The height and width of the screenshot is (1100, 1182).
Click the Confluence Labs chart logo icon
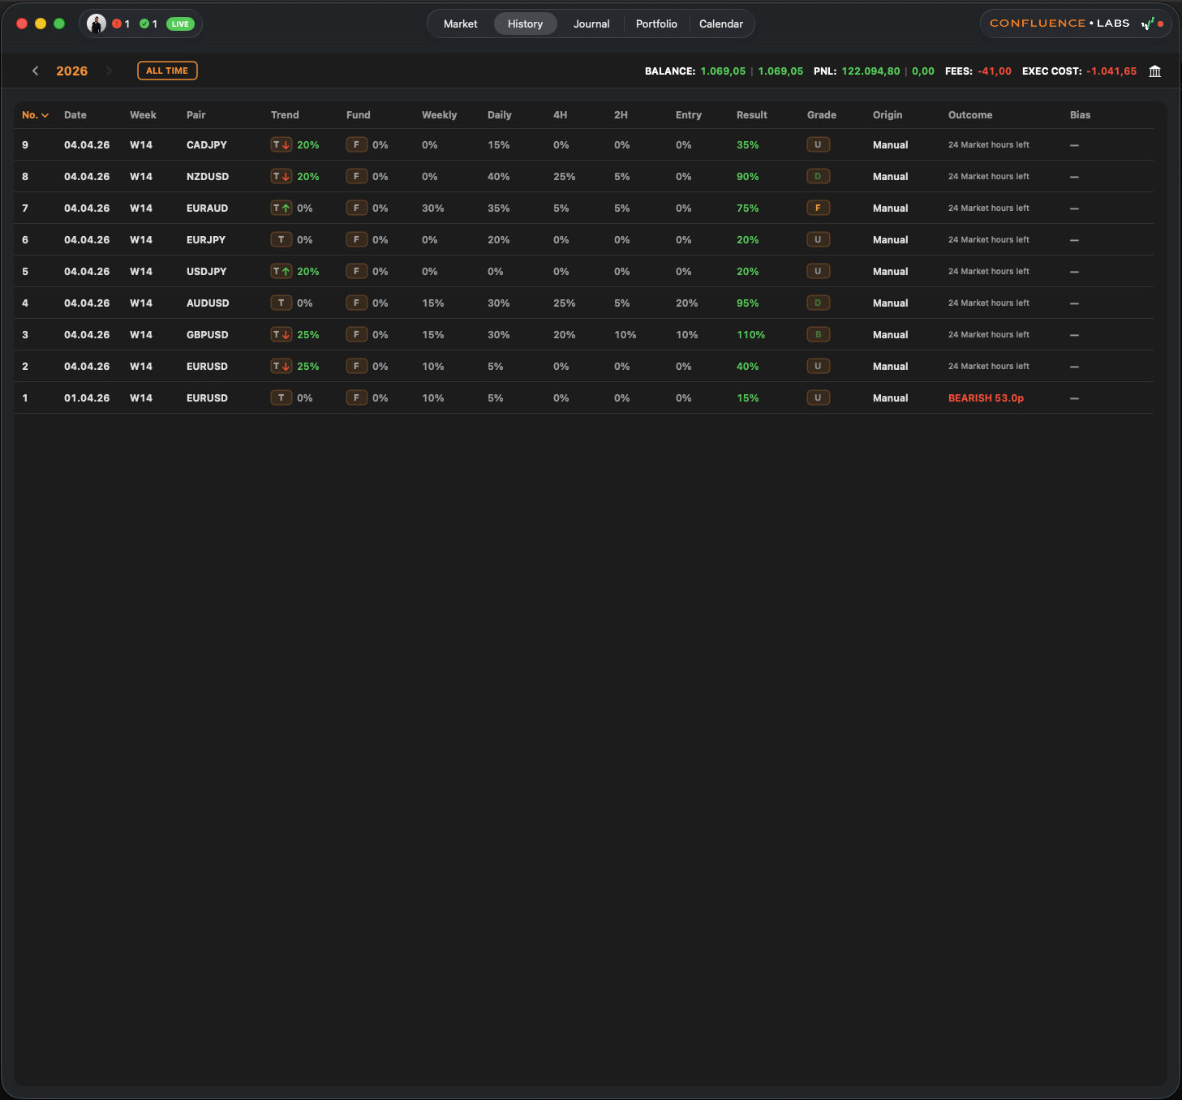[x=1148, y=24]
